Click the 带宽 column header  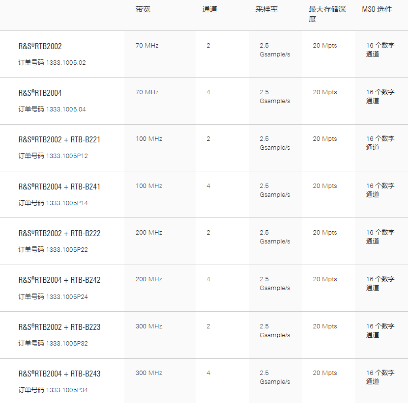pyautogui.click(x=143, y=9)
